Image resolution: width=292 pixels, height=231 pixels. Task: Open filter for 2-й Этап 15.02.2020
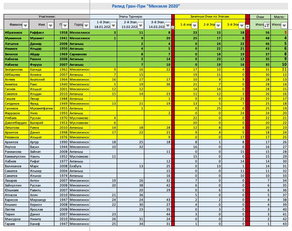click(141, 25)
